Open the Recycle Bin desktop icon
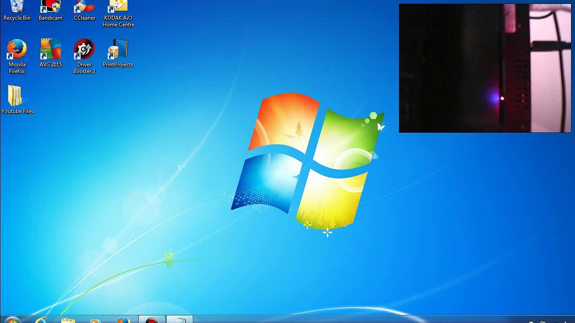This screenshot has height=323, width=575. 17,11
